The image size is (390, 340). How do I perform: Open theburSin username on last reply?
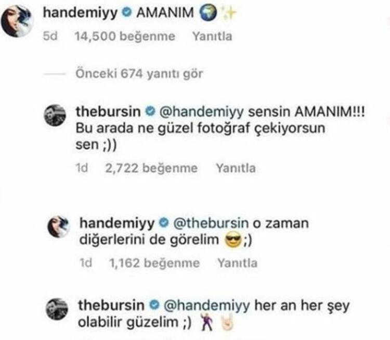point(111,305)
